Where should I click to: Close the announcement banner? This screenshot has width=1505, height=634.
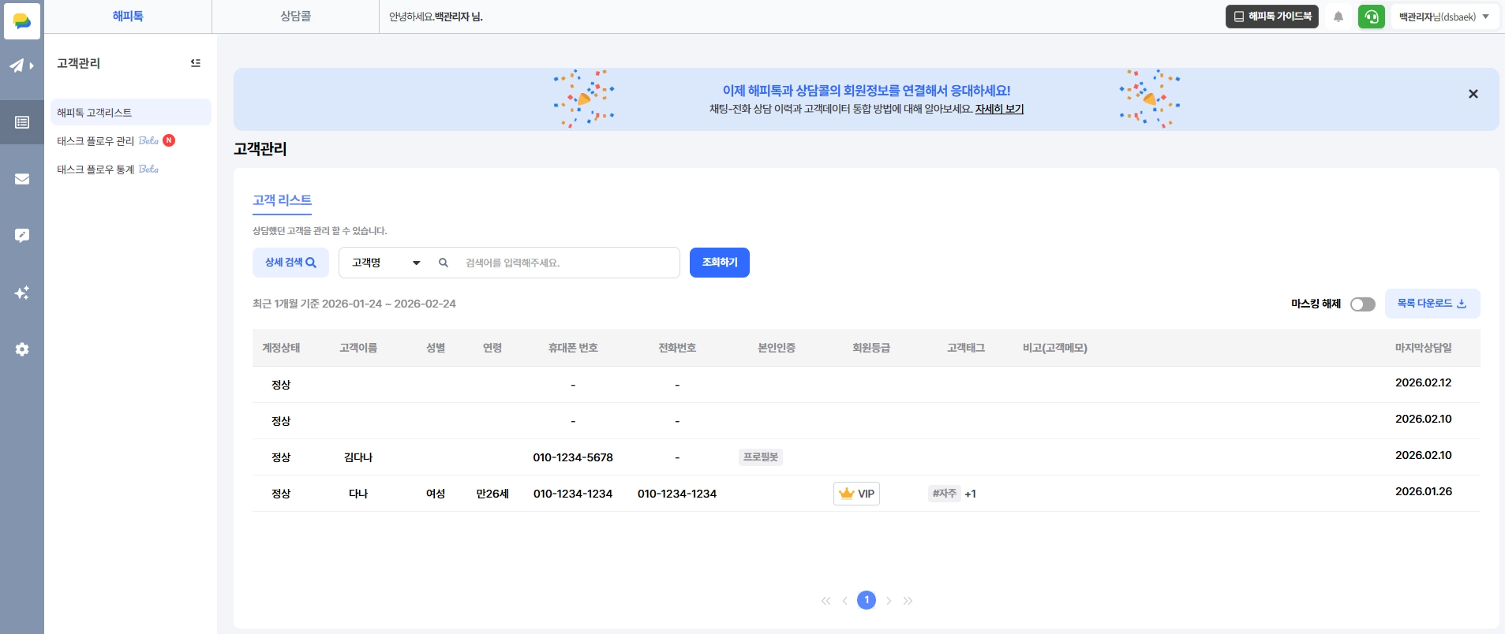(x=1473, y=94)
